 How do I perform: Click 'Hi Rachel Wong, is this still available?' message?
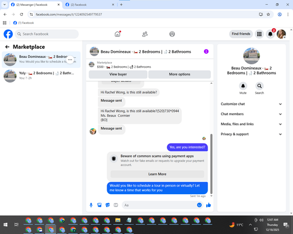click(x=129, y=92)
